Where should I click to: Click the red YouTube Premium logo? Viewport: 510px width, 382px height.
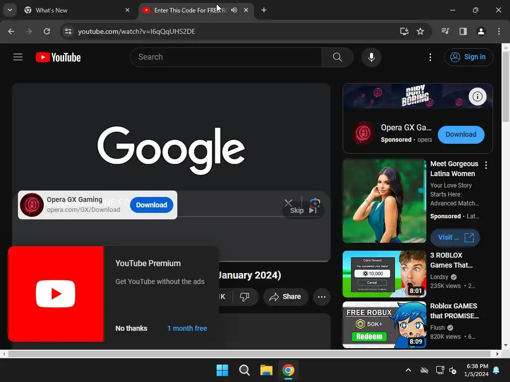(56, 294)
